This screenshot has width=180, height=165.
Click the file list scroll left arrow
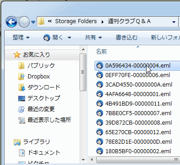(x=92, y=160)
